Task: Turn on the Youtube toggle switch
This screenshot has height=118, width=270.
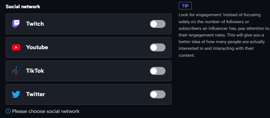Action: (x=158, y=48)
